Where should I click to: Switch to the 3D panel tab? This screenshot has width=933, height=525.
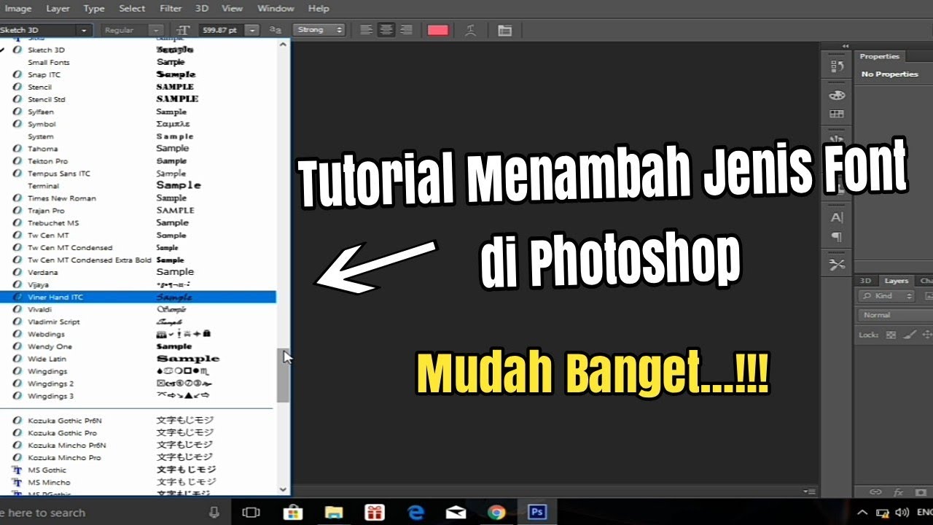tap(865, 281)
